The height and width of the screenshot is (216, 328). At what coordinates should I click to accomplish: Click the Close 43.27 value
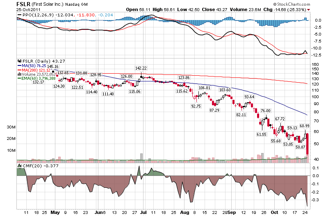coord(214,9)
